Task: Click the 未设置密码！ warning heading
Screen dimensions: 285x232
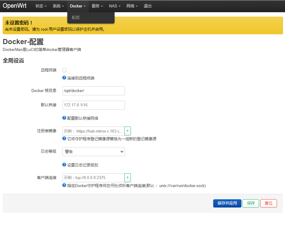Action: [x=19, y=23]
